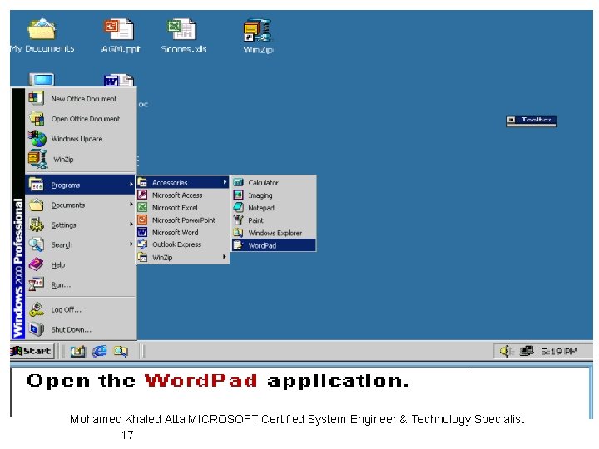Select Imaging menu entry label
This screenshot has width=599, height=449.
point(260,195)
